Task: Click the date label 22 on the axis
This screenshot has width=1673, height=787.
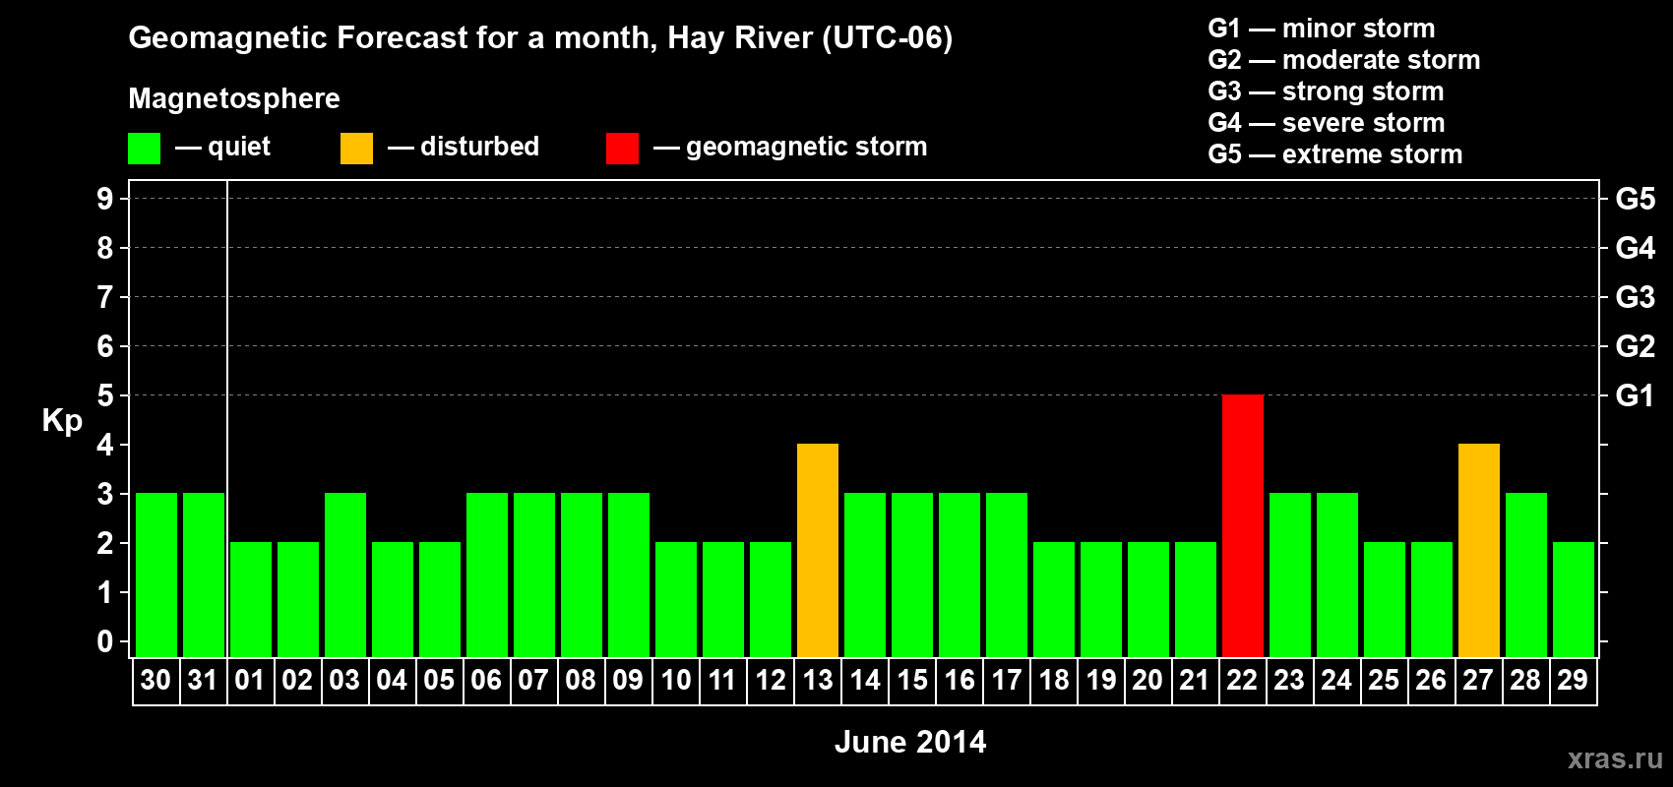Action: tap(1243, 680)
